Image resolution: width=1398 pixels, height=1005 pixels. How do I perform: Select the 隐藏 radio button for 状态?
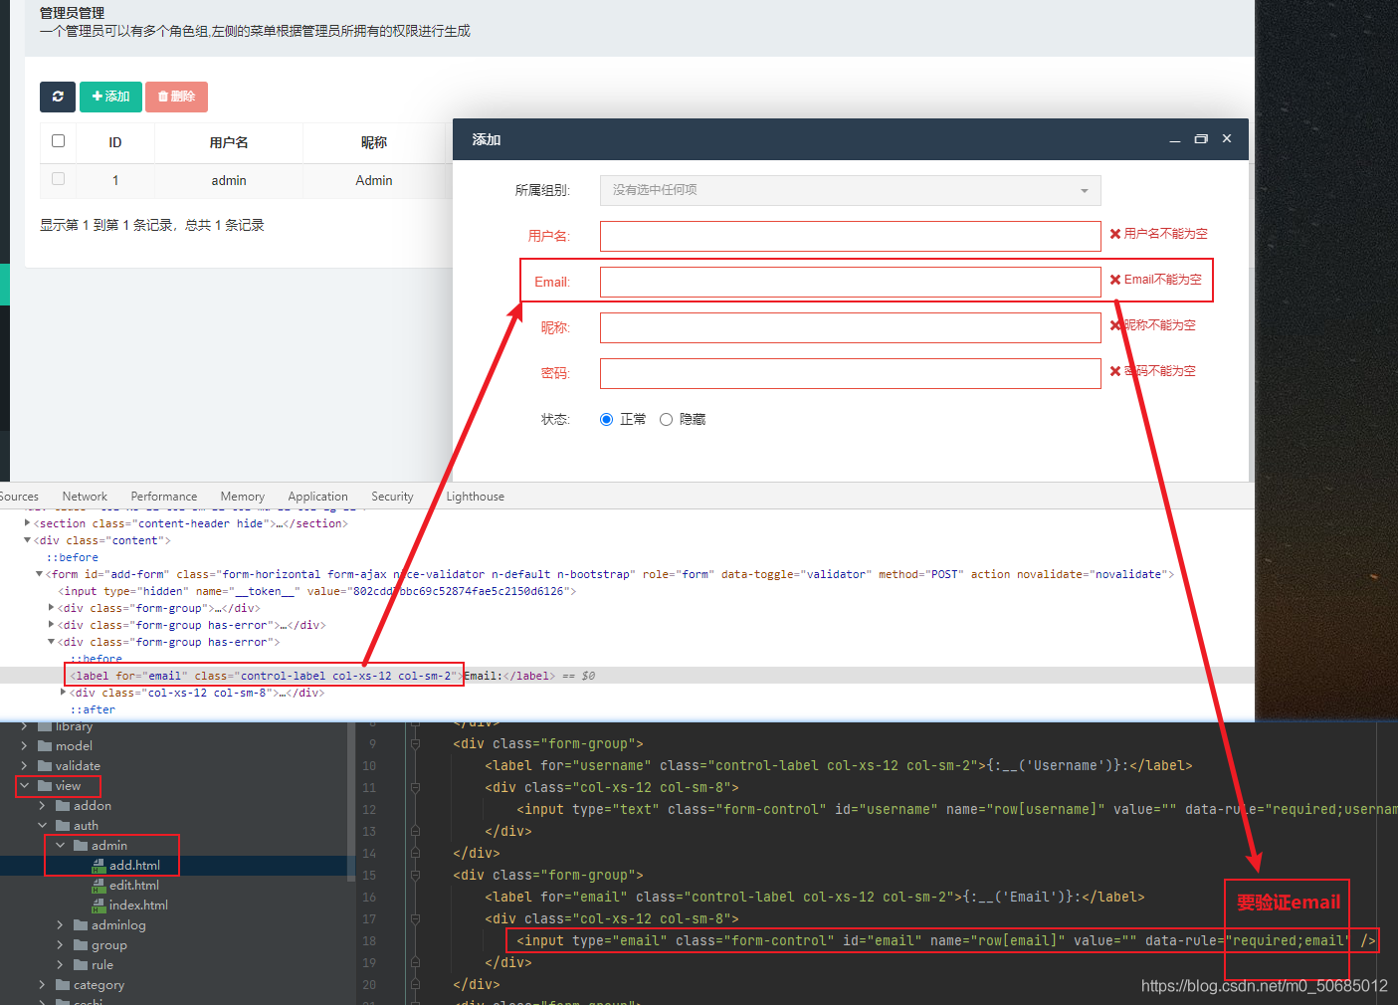(x=666, y=418)
